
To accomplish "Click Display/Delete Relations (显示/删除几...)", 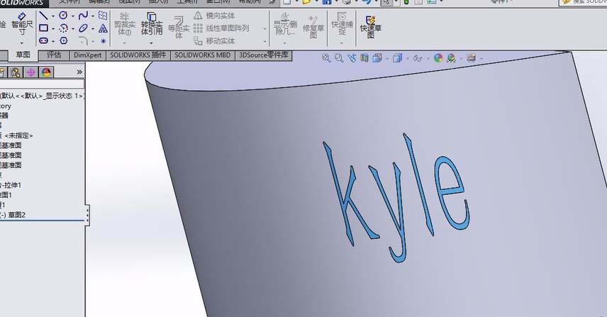I will (286, 24).
